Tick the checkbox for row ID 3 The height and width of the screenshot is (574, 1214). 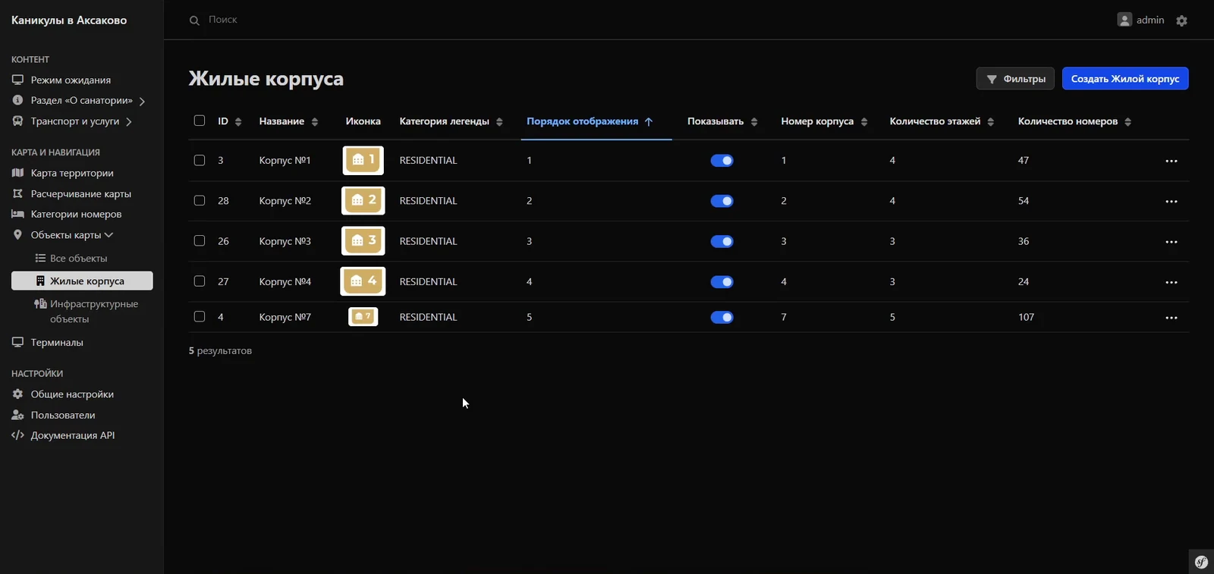200,160
